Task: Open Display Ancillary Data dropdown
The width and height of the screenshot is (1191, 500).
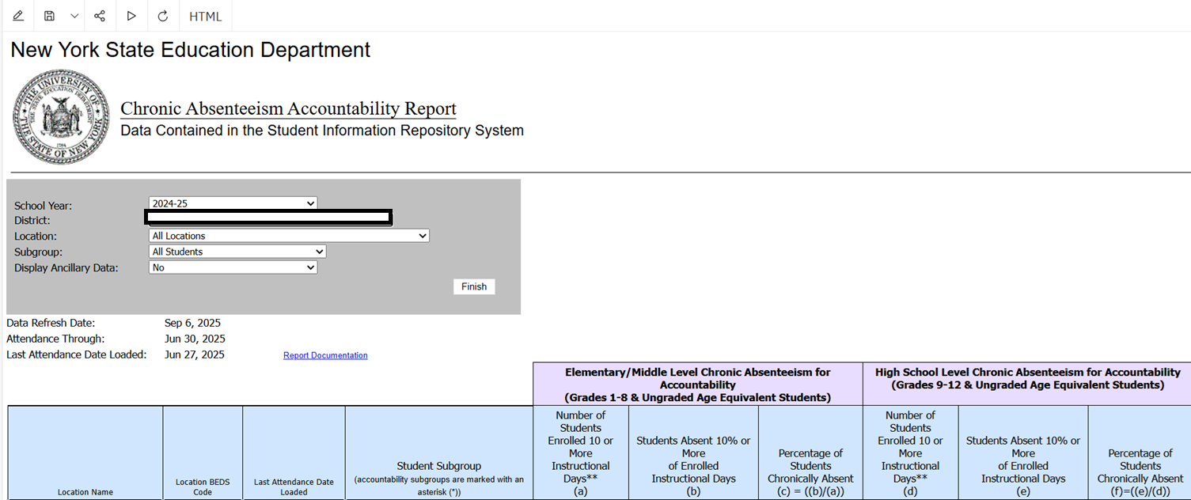Action: click(x=233, y=267)
